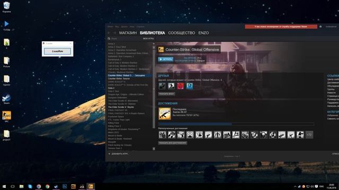Open the first friend avatar
This screenshot has height=190, width=339.
[x=162, y=86]
